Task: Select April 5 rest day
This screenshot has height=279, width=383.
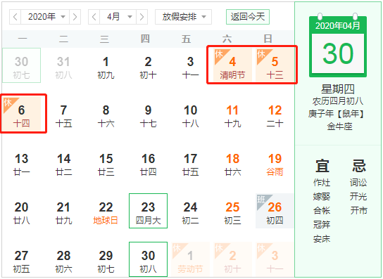Action: [275, 65]
